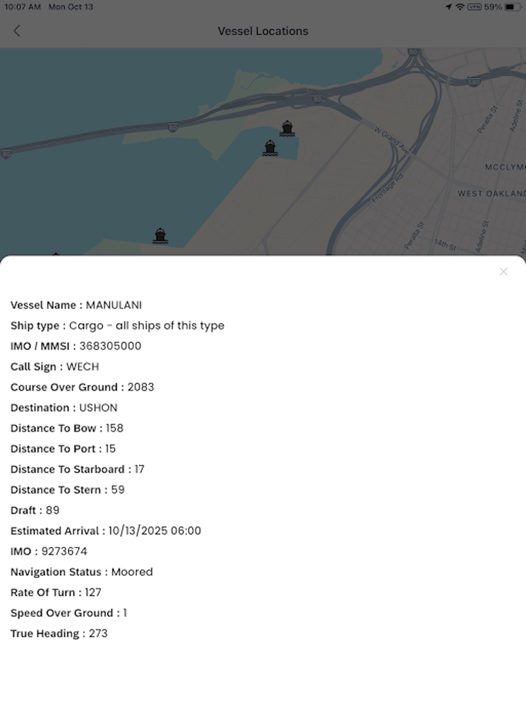
Task: Tap the location arrow in the status bar
Action: (448, 7)
